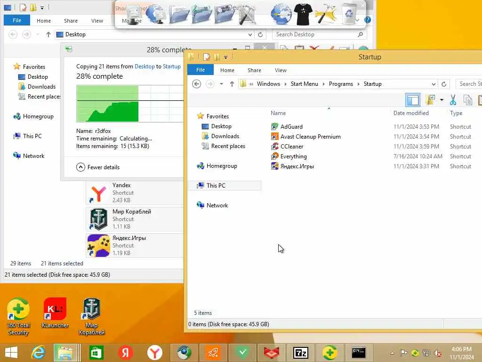The height and width of the screenshot is (362, 482).
Task: Open the pictures folder icon in the dock
Action: 224,14
